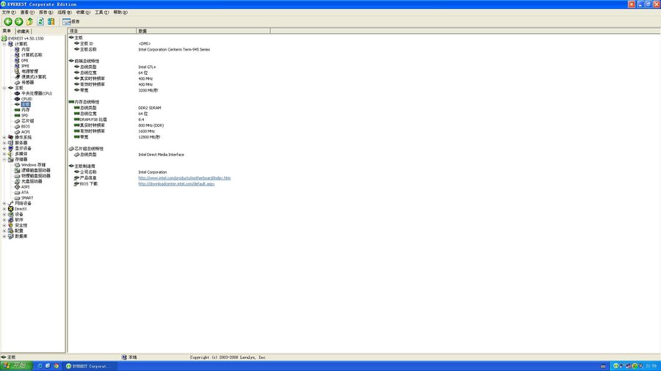Collapse the 存储器 tree node
The width and height of the screenshot is (661, 371).
tap(4, 159)
